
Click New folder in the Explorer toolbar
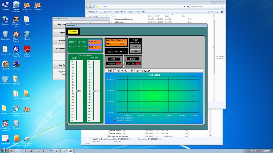pos(141,12)
